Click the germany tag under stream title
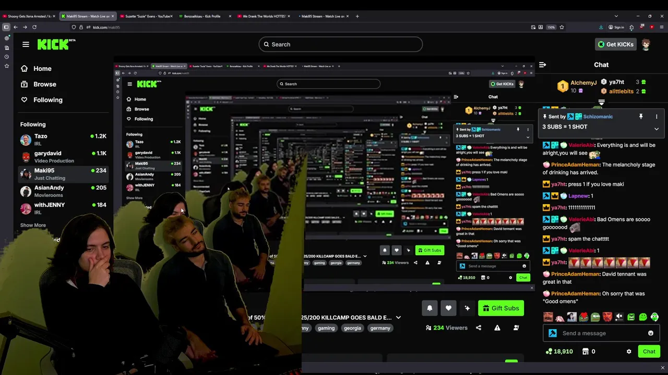 click(380, 328)
